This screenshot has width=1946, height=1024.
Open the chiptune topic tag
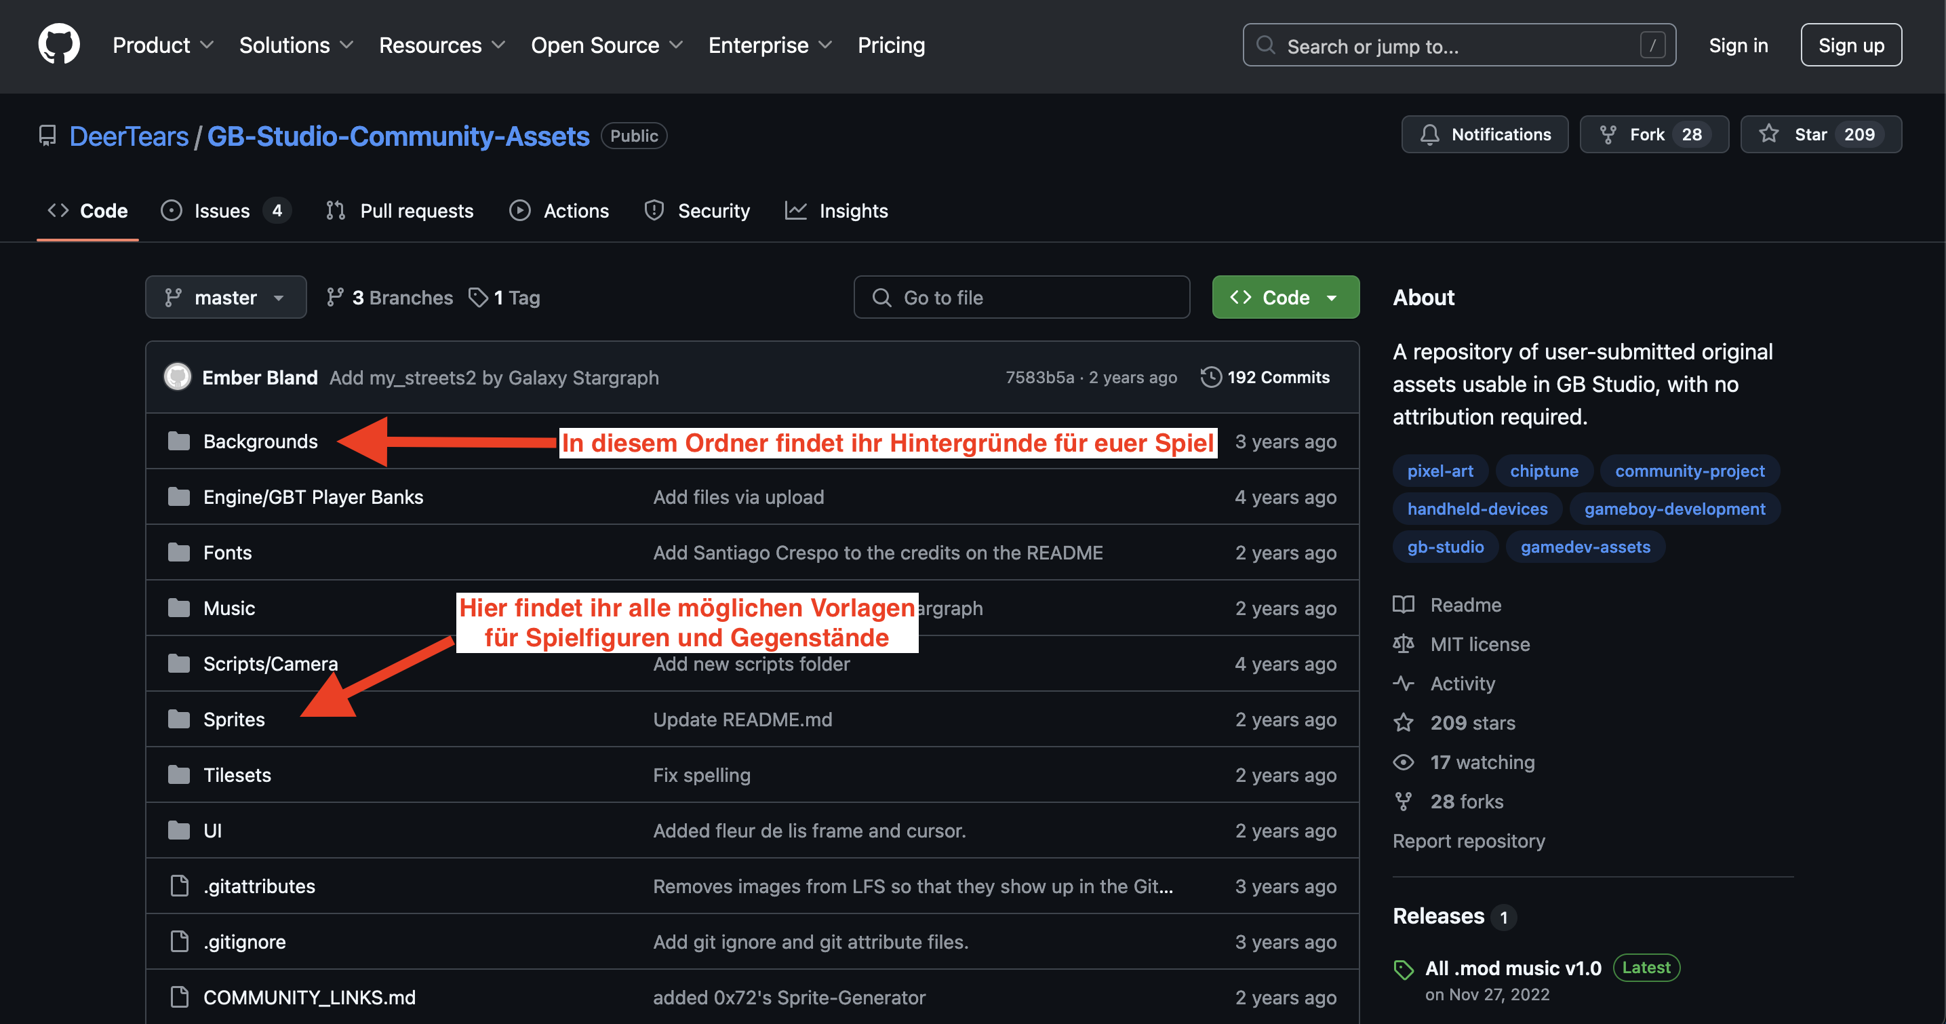[1543, 471]
